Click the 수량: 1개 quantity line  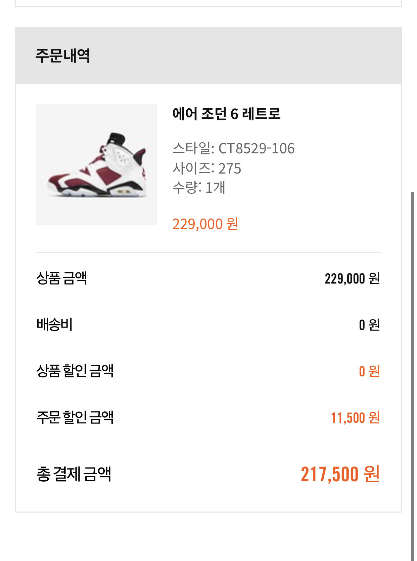coord(199,187)
